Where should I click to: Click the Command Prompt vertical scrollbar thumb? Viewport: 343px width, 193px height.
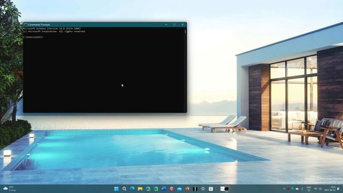(x=185, y=32)
